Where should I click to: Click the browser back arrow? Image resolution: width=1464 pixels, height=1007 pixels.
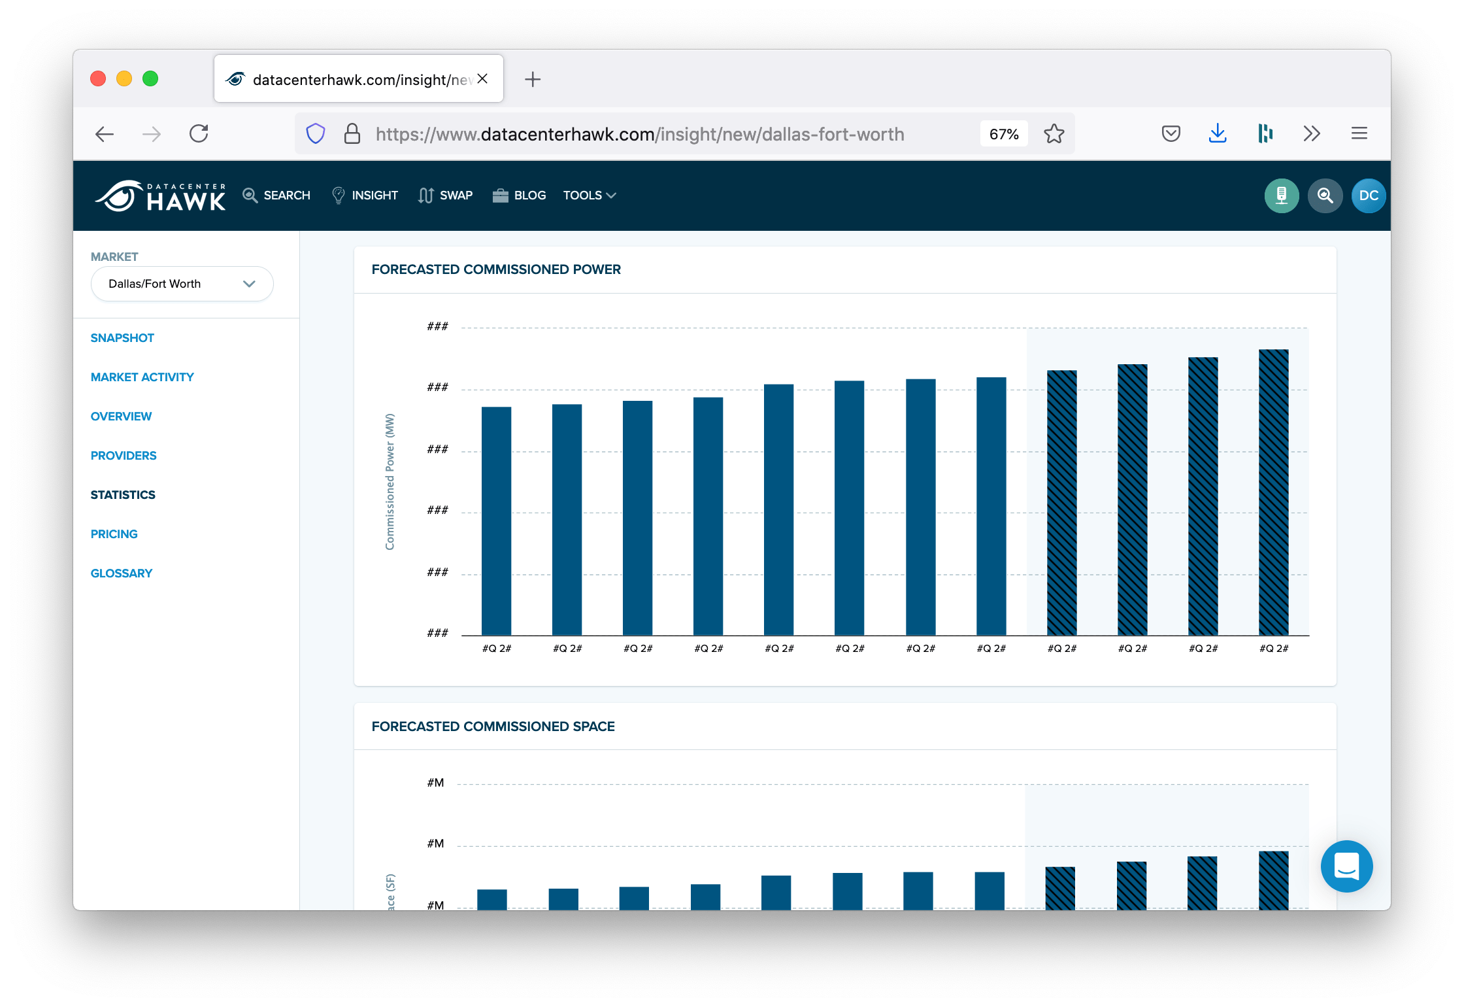[x=105, y=134]
